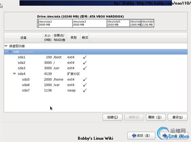Image resolution: width=191 pixels, height=142 pixels.
Task: Click the 扩展分区 type cell
Action: click(x=73, y=74)
